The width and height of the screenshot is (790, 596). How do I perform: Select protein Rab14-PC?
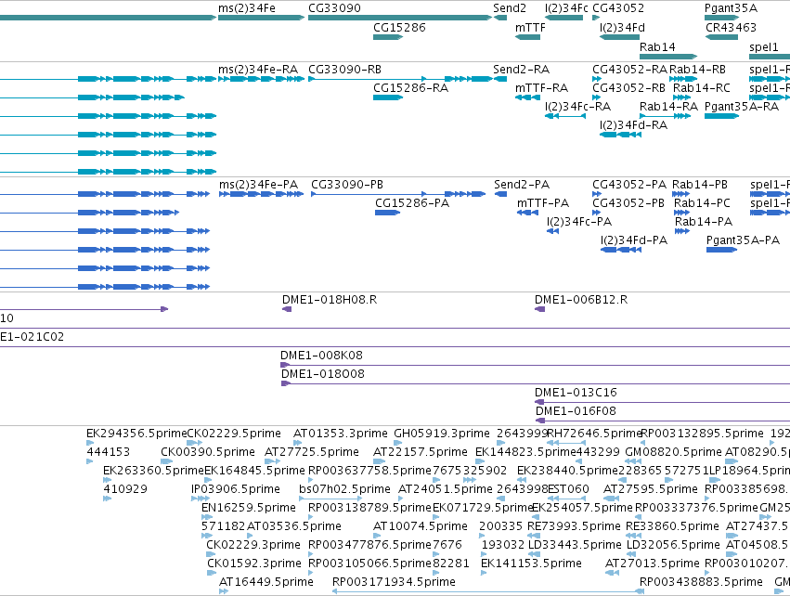pyautogui.click(x=702, y=203)
